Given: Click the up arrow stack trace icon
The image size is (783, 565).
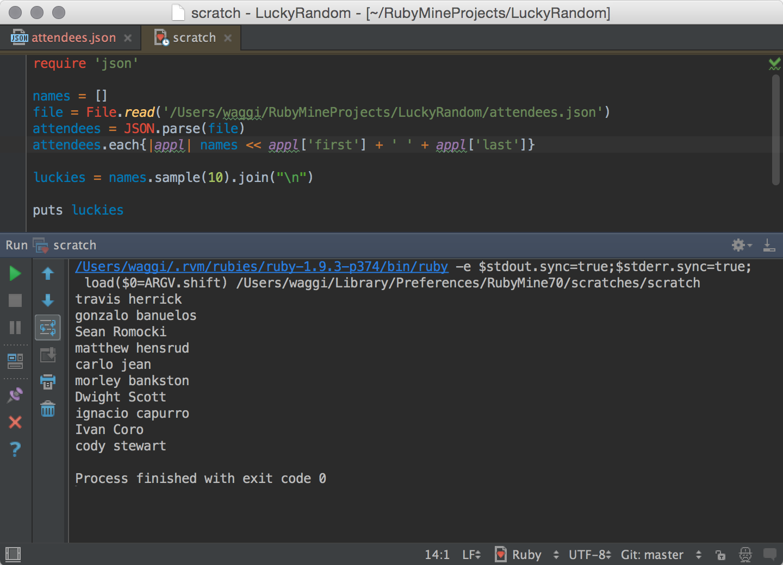Looking at the screenshot, I should click(x=48, y=273).
